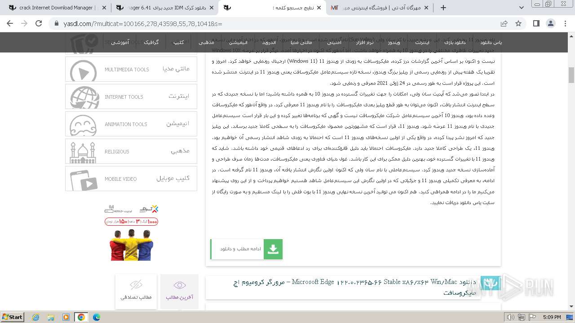
Task: Close the نتایج جستجو کلمه tab
Action: click(319, 8)
